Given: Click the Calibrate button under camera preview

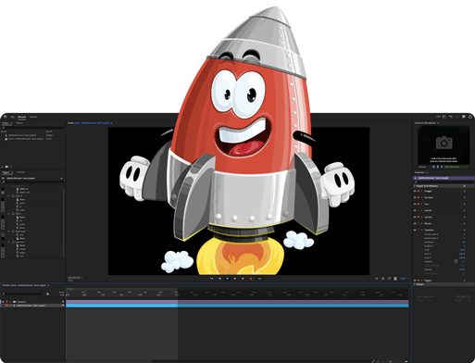Looking at the screenshot, I should click(x=422, y=167).
